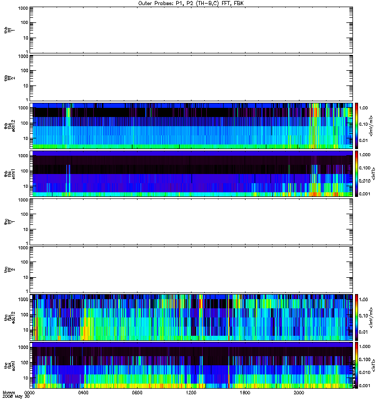Image resolution: width=382 pixels, height=407 pixels.
Task: Click the 1.00 value on thc edc12 colorbar
Action: [363, 300]
